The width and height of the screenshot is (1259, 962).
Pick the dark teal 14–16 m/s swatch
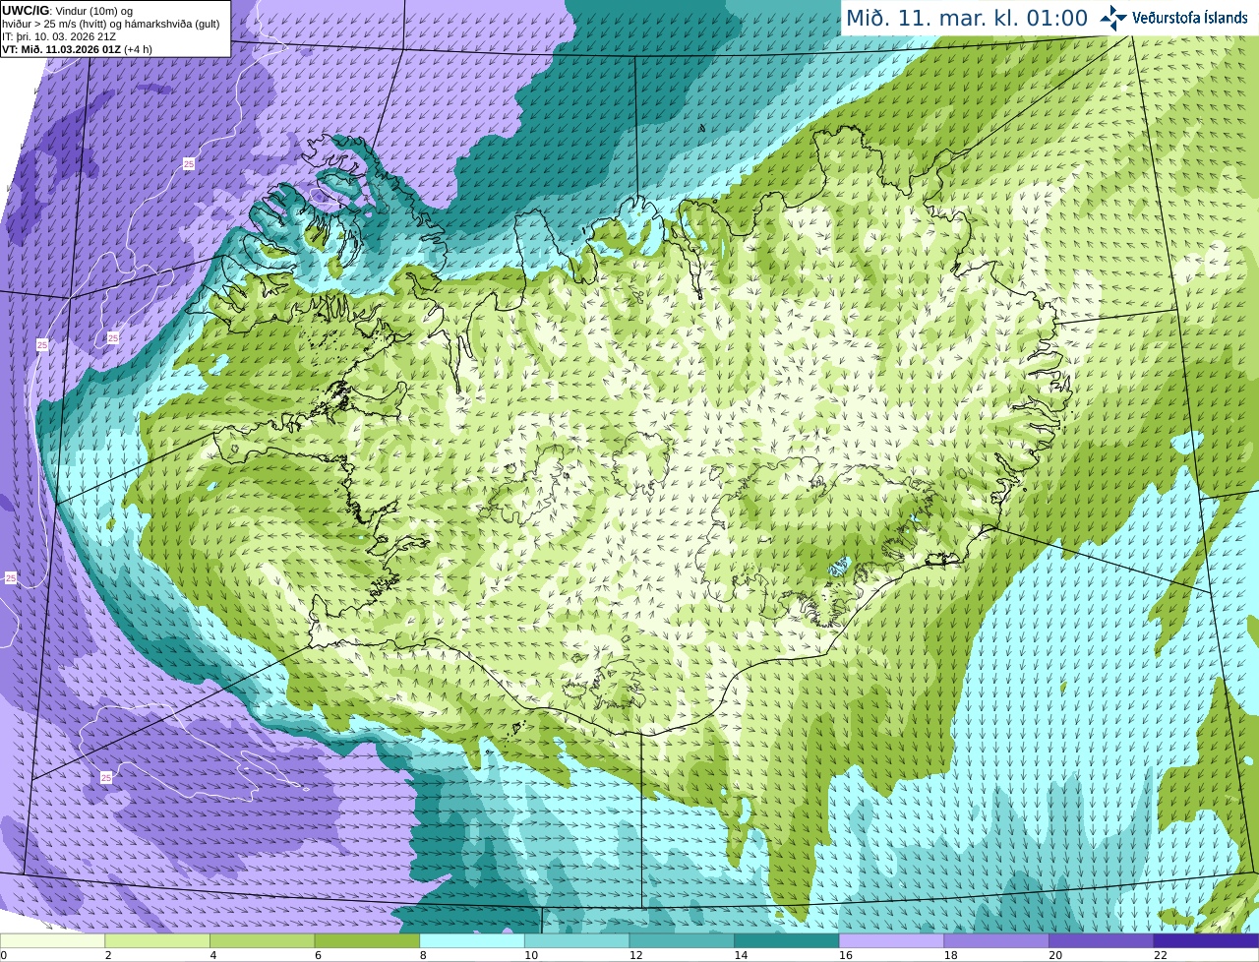(787, 940)
